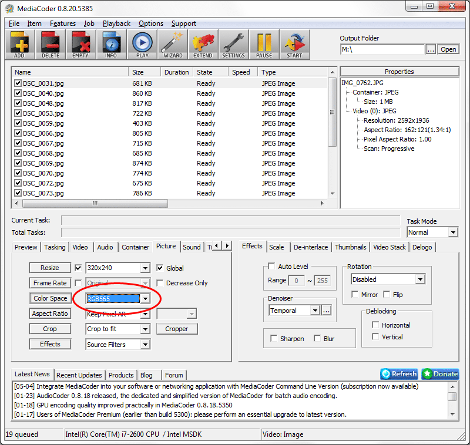Screen dimensions: 470x445
Task: Click the PAUSE toolbar icon
Action: click(264, 44)
